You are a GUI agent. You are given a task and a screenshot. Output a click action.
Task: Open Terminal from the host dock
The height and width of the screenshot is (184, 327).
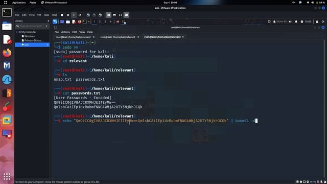(7, 12)
